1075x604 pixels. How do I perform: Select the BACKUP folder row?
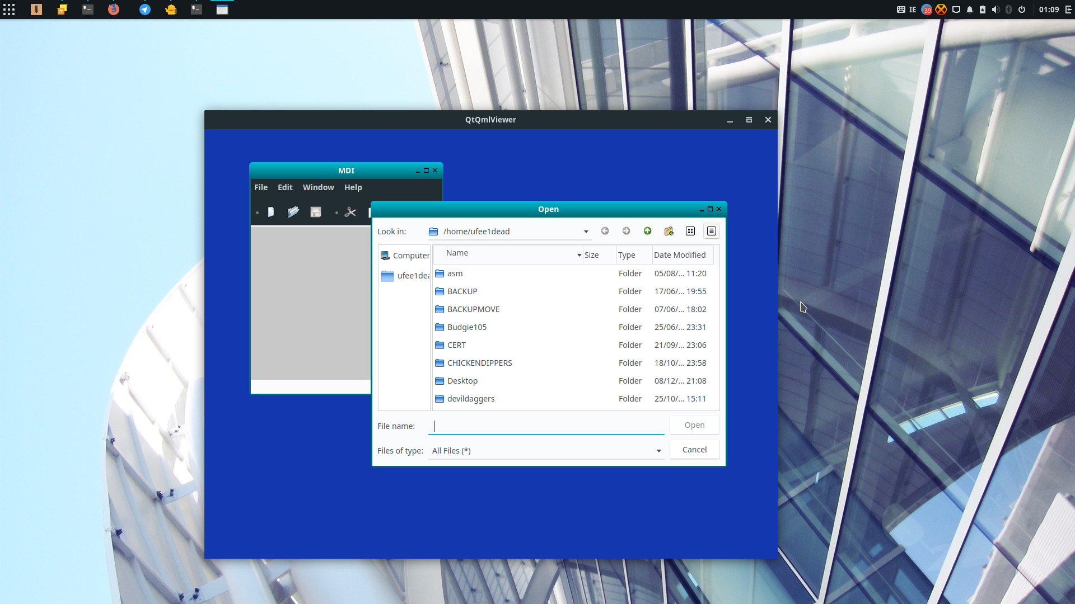click(x=573, y=291)
